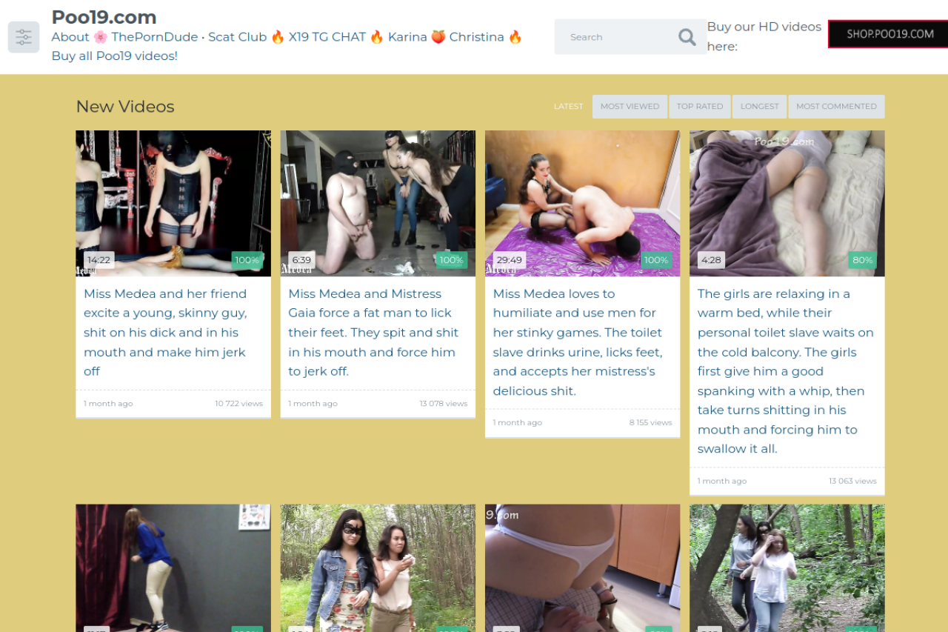
Task: Open the Most Commented tab
Action: [836, 107]
